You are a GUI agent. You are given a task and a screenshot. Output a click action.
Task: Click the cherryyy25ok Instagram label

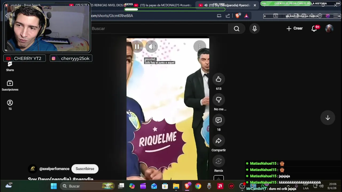(71, 58)
